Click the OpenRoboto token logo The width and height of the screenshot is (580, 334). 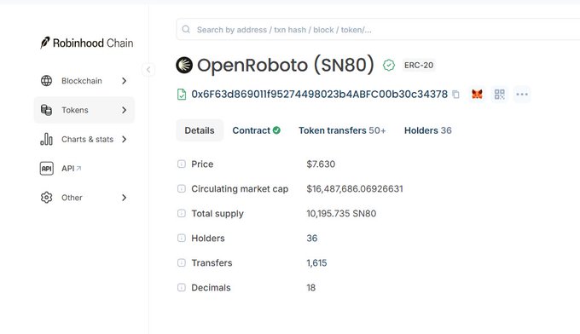point(184,65)
